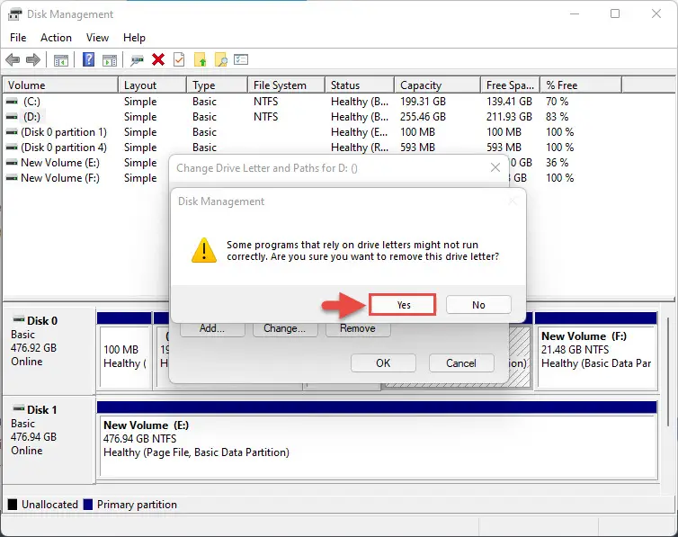Open the View menu
678x537 pixels.
[x=97, y=38]
